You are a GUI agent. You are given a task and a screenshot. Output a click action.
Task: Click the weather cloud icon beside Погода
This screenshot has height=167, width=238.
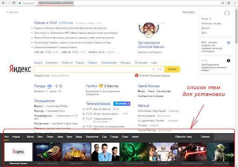pyautogui.click(x=50, y=86)
